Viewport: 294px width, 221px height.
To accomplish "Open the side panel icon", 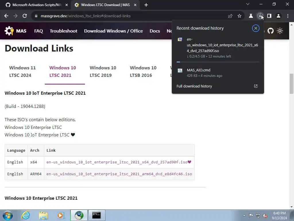I will pos(269,16).
